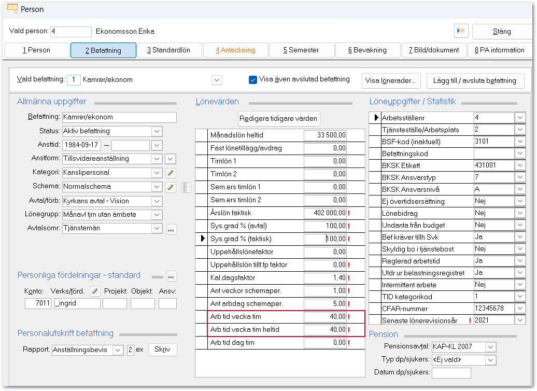Open the Lönegrupp dropdown list
The width and height of the screenshot is (537, 391).
pyautogui.click(x=157, y=215)
